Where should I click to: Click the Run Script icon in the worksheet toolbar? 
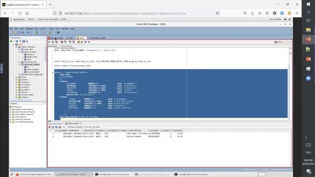point(53,42)
